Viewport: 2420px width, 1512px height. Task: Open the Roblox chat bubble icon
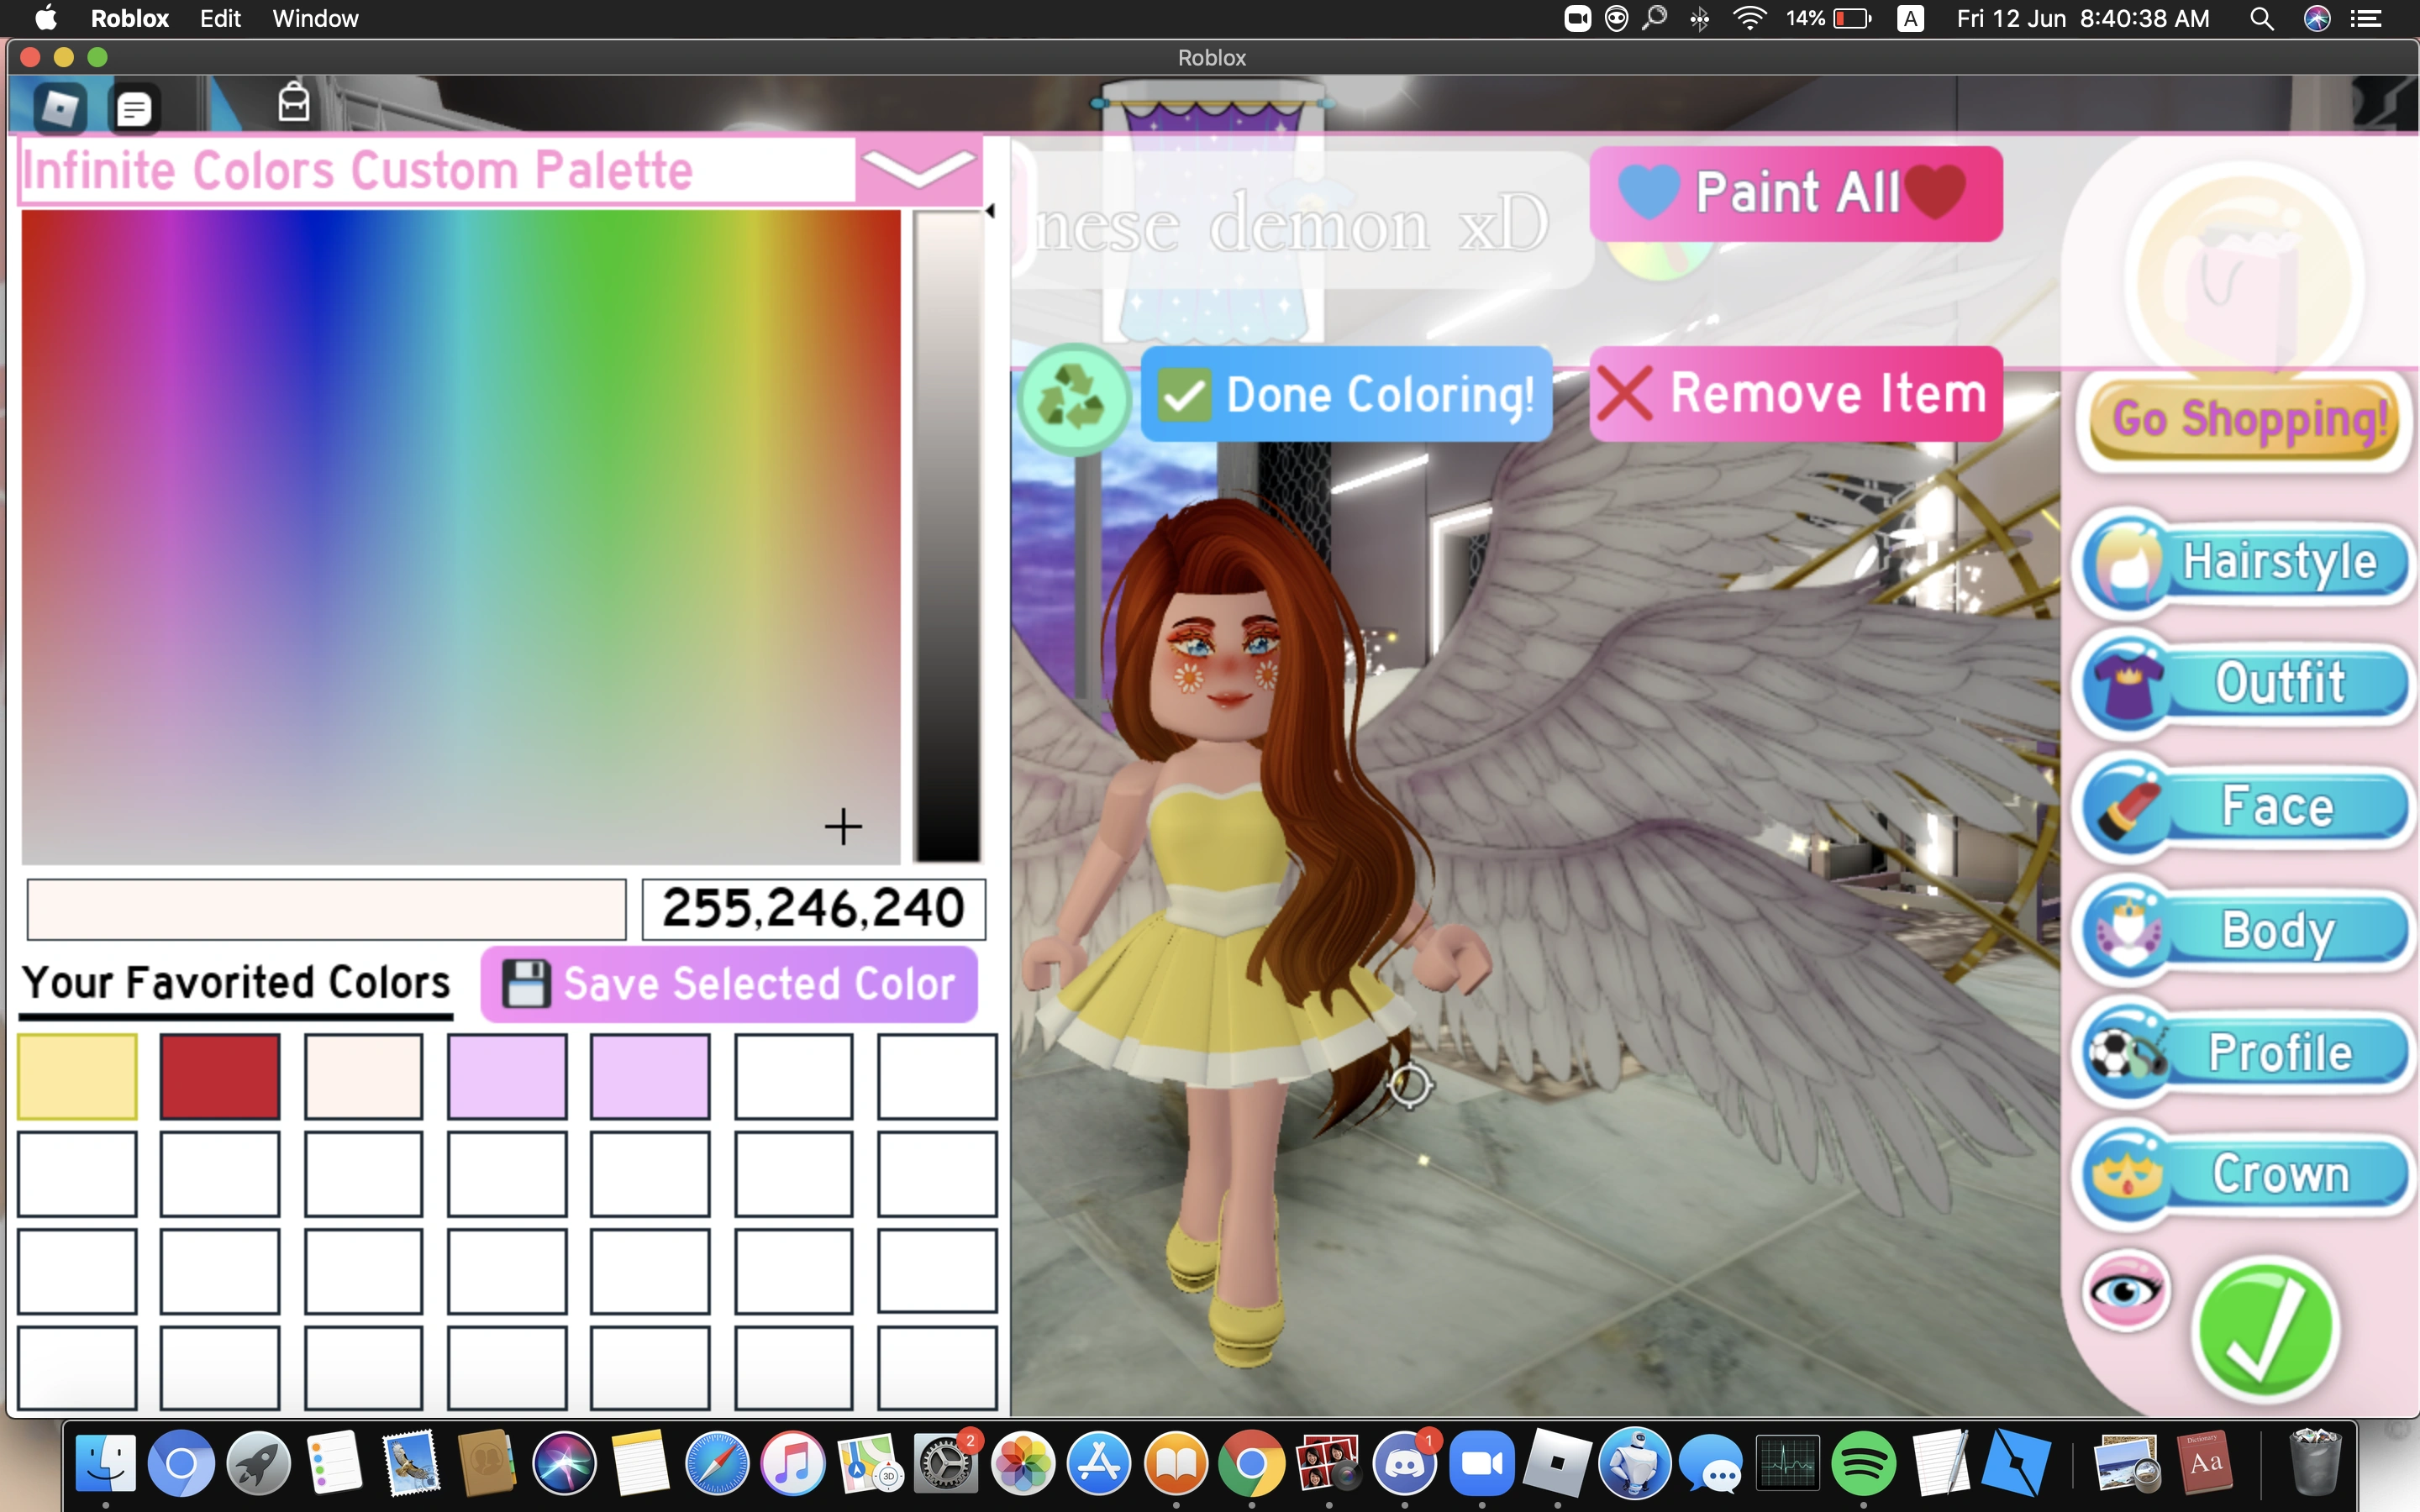(x=134, y=108)
